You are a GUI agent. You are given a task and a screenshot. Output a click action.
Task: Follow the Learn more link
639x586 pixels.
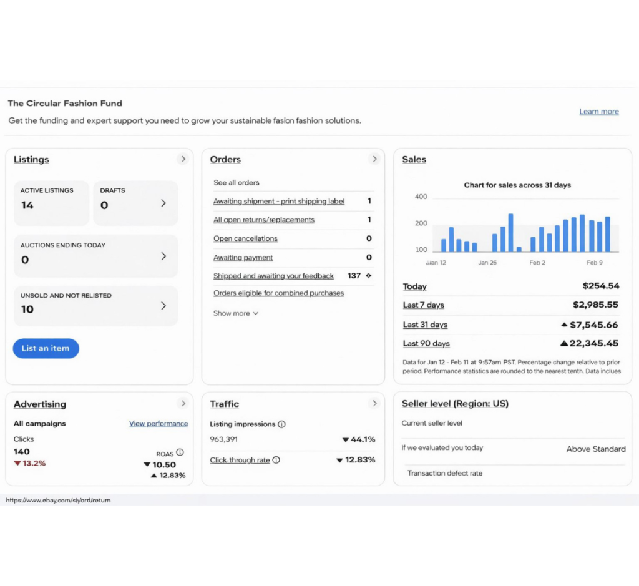point(598,112)
